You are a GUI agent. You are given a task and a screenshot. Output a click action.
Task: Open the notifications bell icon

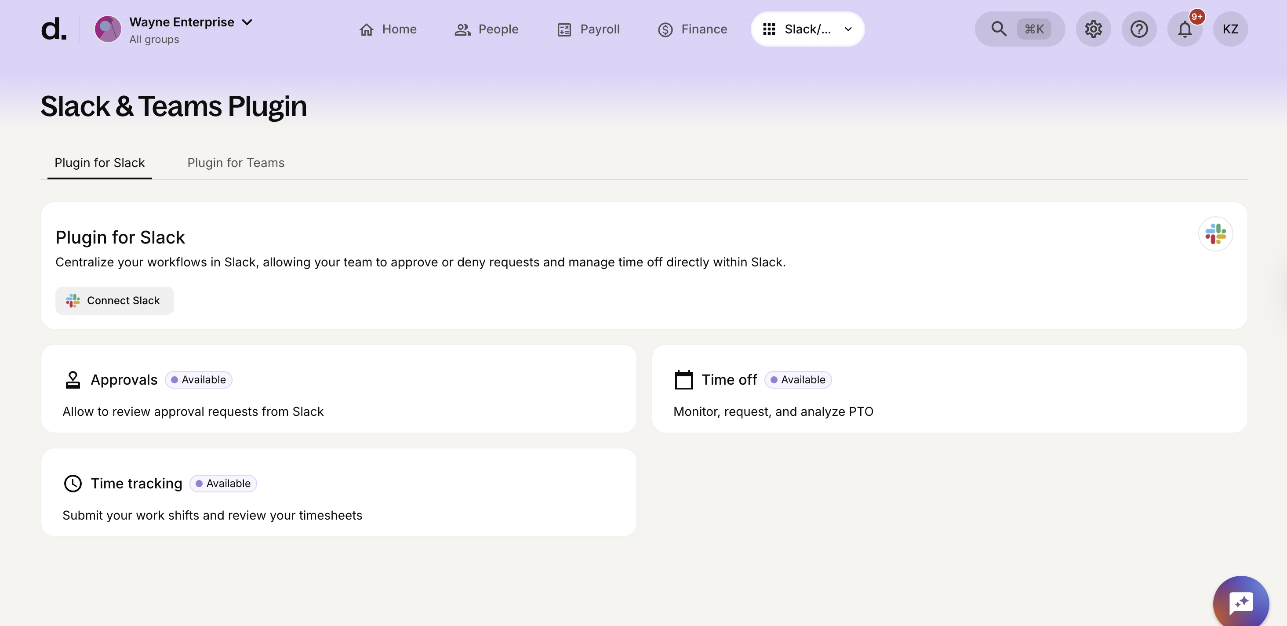click(x=1185, y=29)
